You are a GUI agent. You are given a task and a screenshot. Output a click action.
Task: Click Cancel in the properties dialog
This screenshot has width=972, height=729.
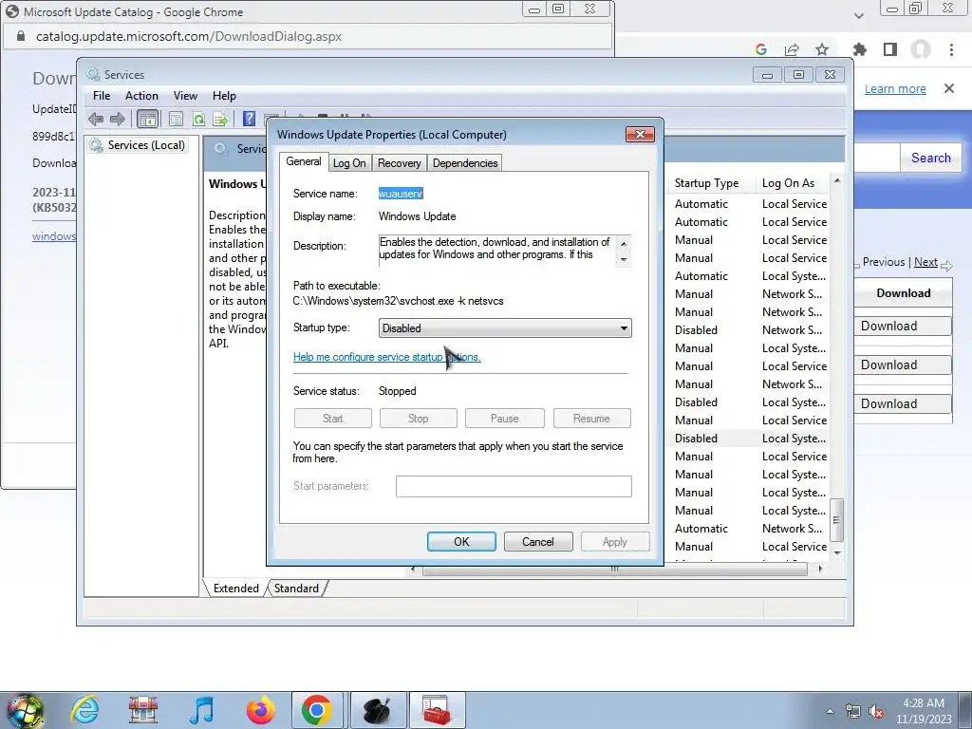pos(537,542)
